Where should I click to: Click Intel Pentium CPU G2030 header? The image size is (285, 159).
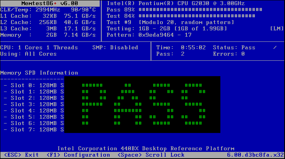(175, 3)
